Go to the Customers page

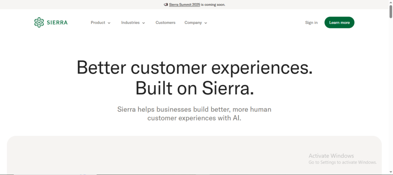pyautogui.click(x=165, y=23)
